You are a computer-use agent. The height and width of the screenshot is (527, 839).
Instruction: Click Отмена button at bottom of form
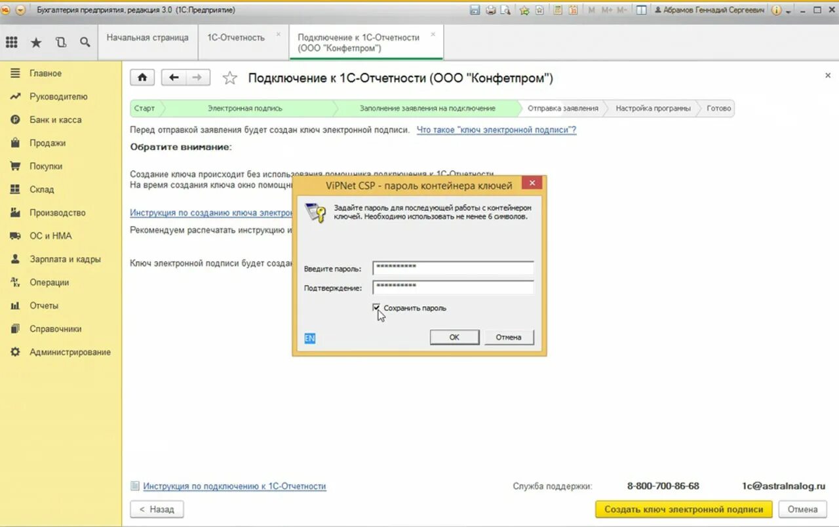(x=802, y=509)
